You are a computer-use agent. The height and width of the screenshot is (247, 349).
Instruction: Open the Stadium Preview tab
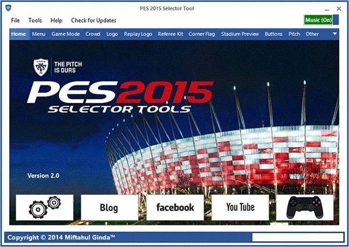(x=240, y=34)
